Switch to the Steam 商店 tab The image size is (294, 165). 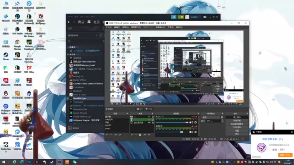(x=81, y=22)
